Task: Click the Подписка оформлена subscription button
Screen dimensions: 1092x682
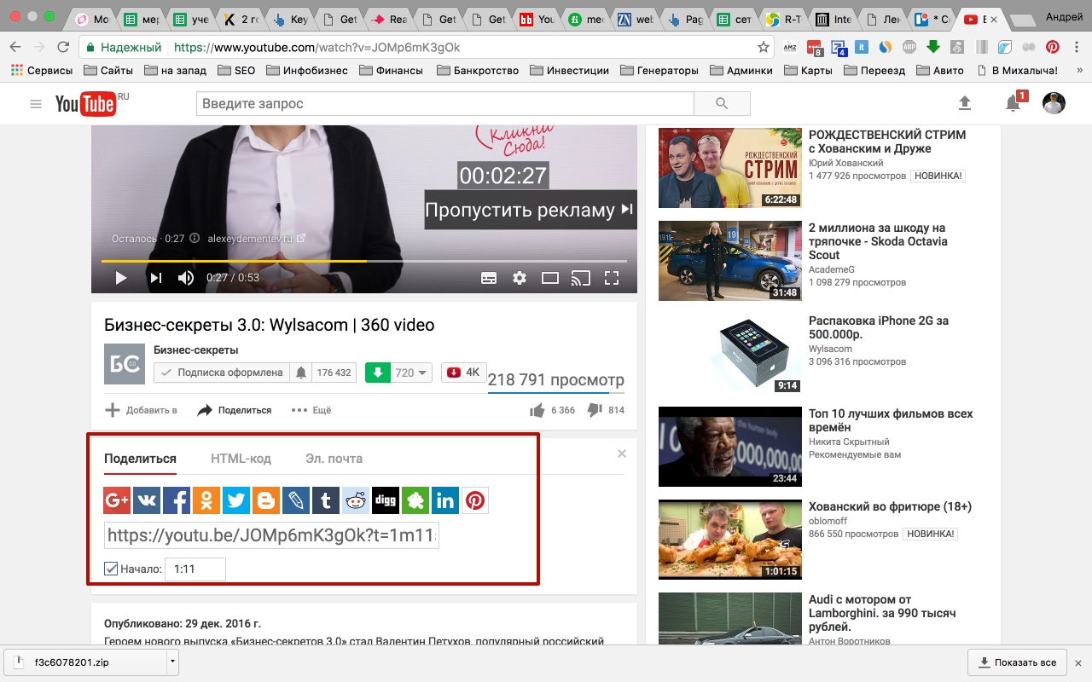Action: click(222, 373)
